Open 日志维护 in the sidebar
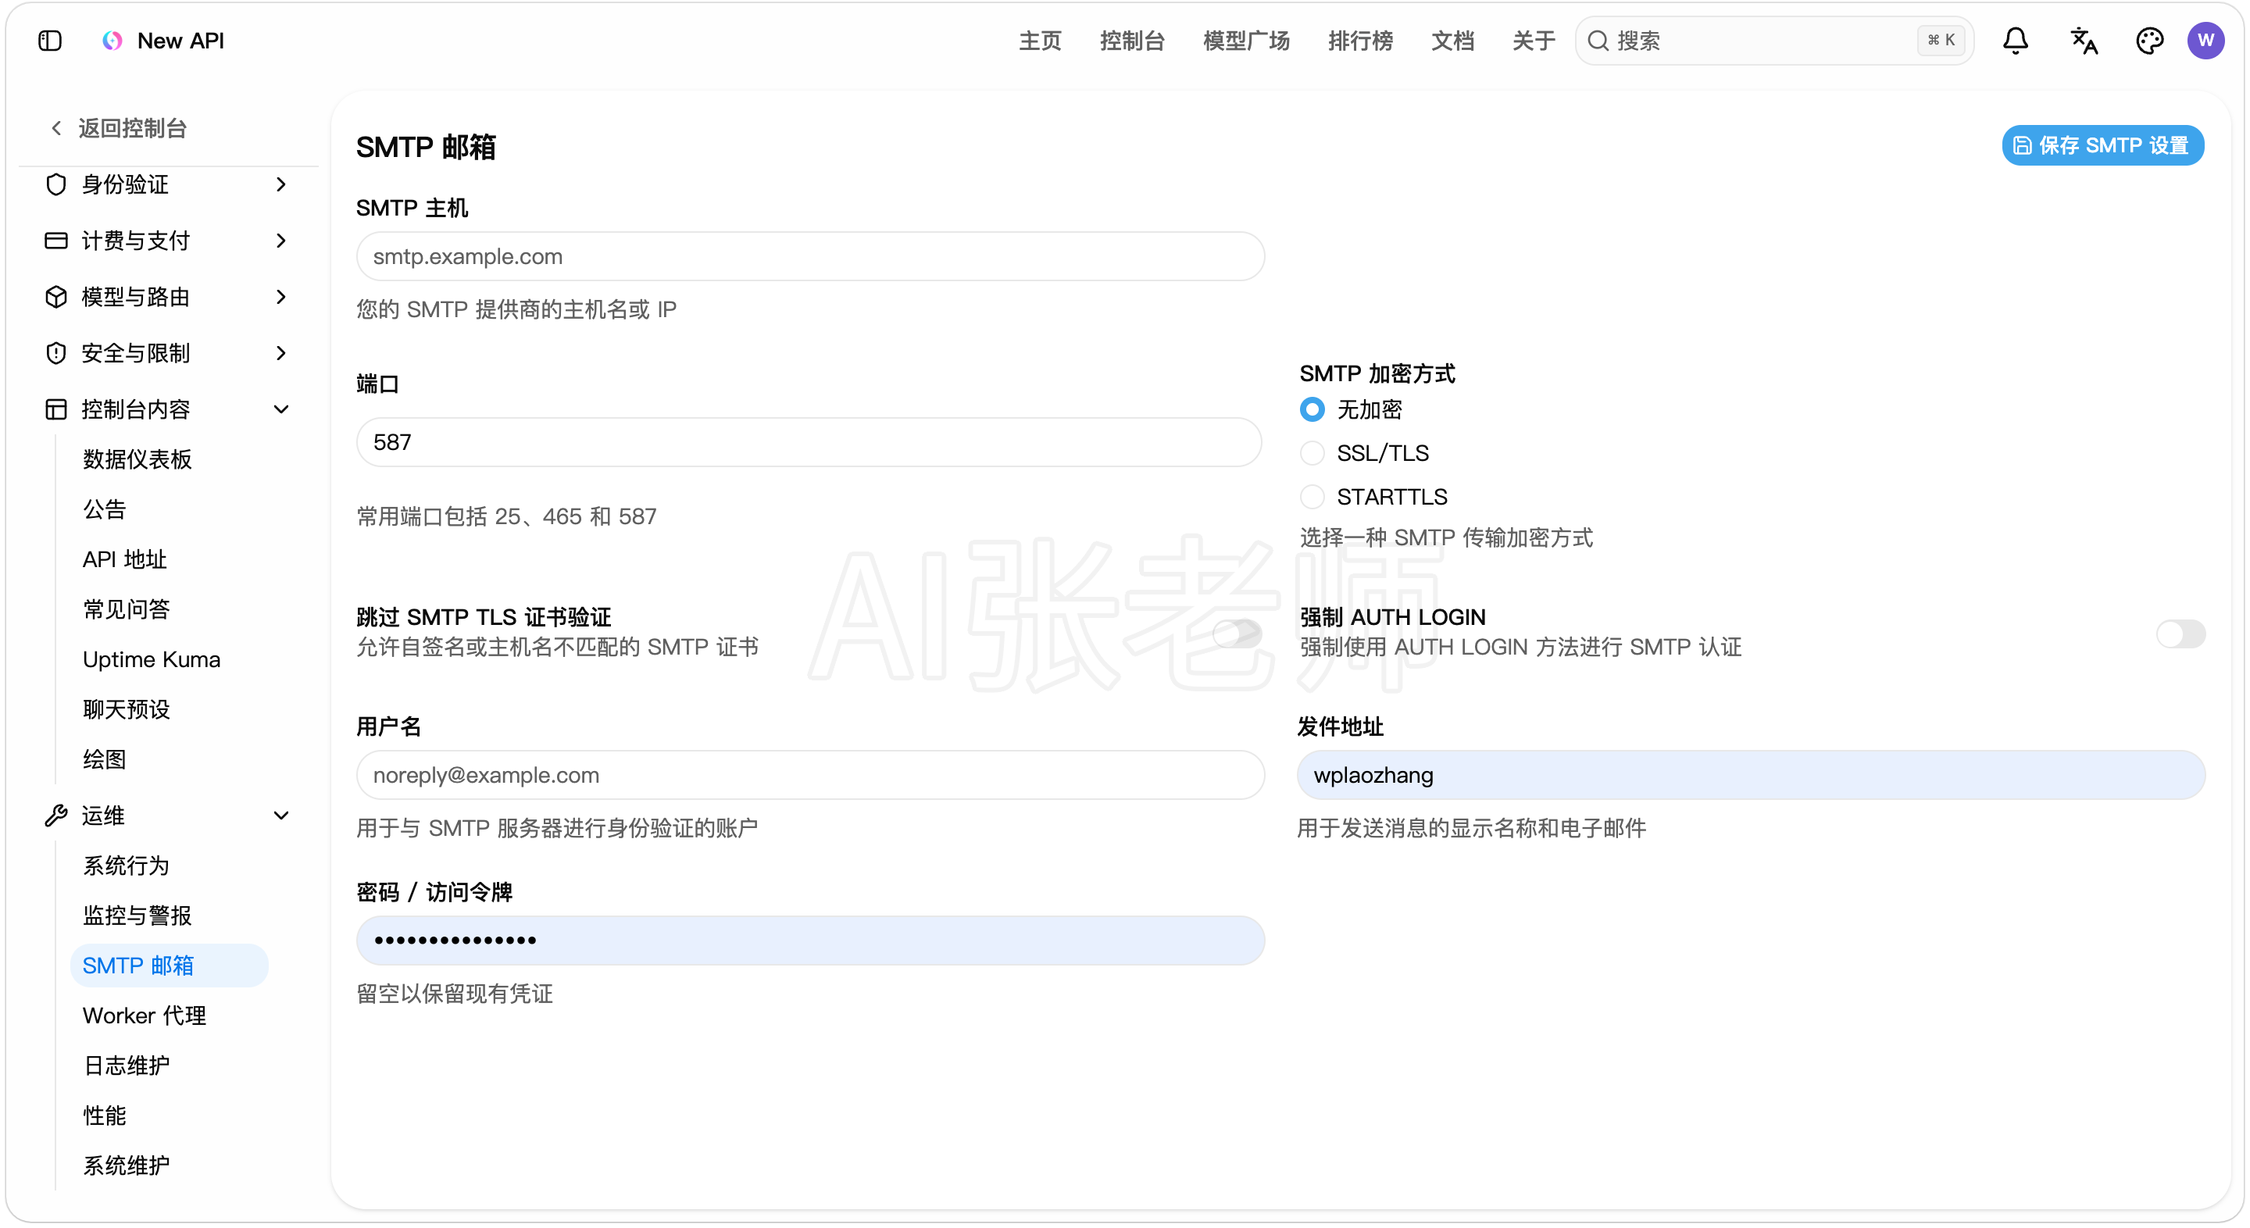The image size is (2250, 1228). (127, 1066)
